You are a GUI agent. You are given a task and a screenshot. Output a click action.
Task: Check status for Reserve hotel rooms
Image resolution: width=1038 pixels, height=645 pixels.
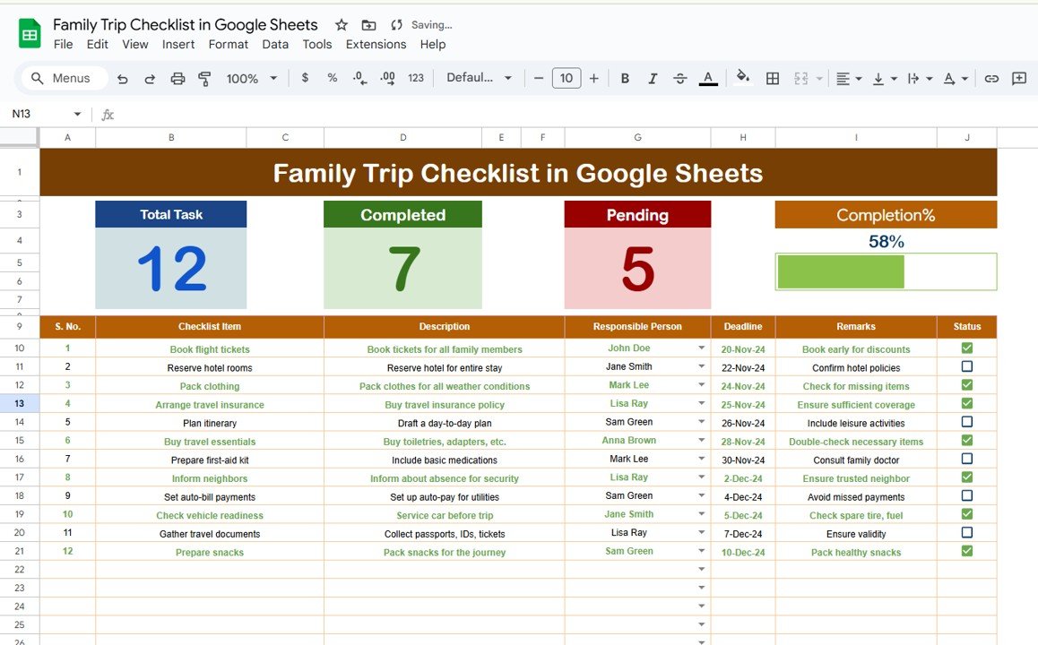coord(967,365)
